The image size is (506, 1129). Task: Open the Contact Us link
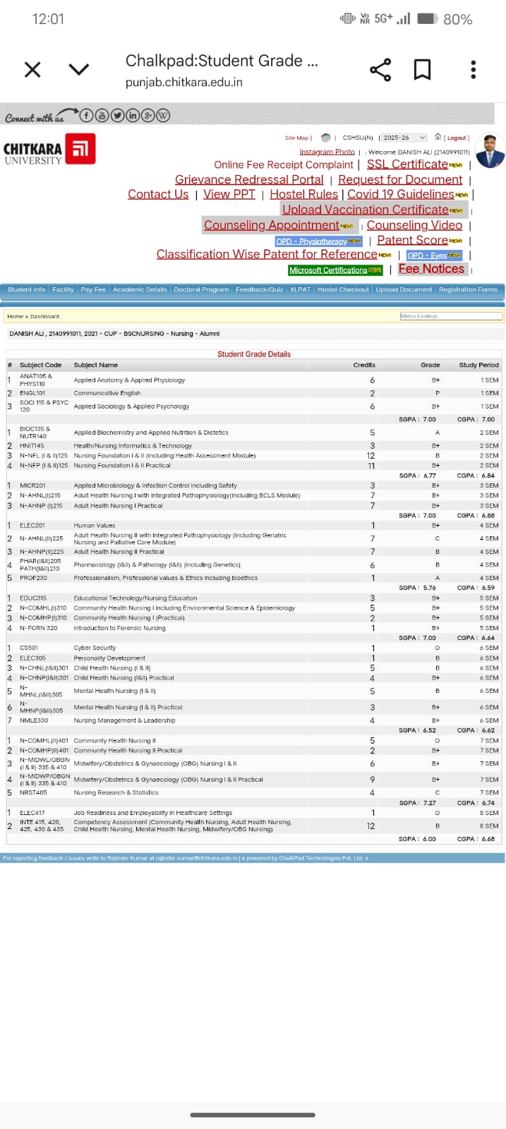[x=158, y=194]
